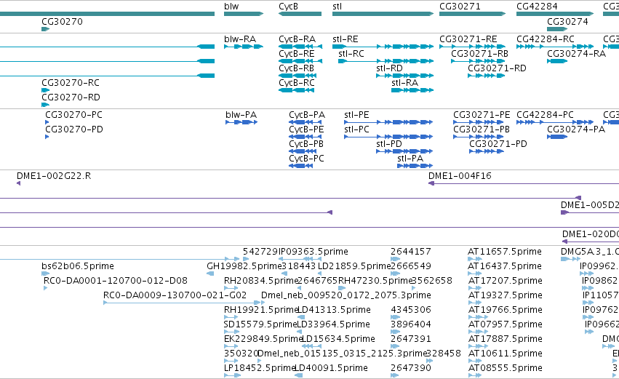Select EST label RH20834.5prime
The image size is (619, 379).
click(261, 281)
